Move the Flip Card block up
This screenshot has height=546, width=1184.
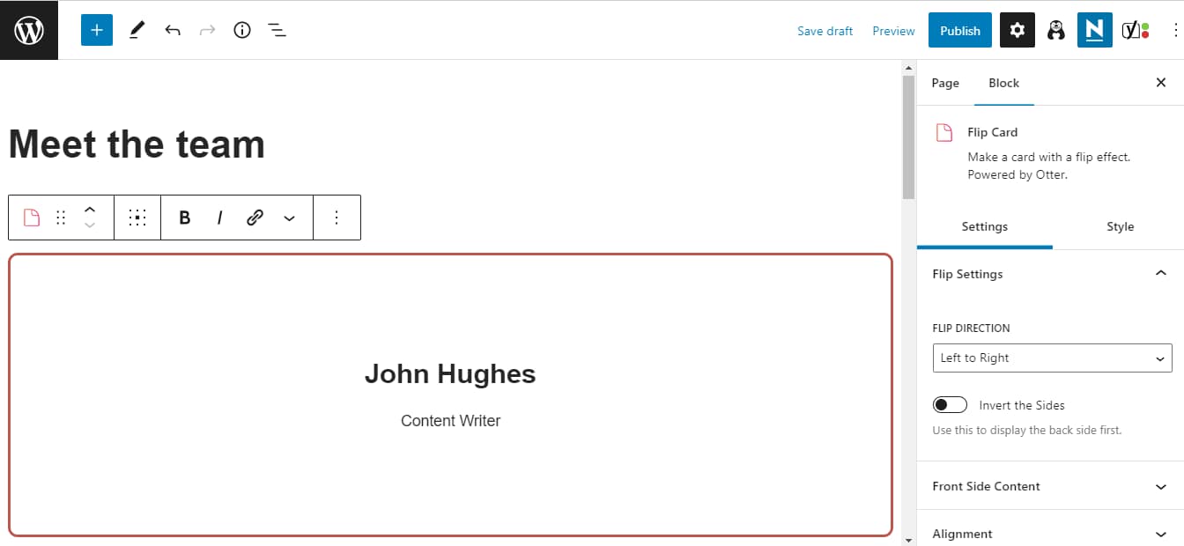click(x=89, y=210)
